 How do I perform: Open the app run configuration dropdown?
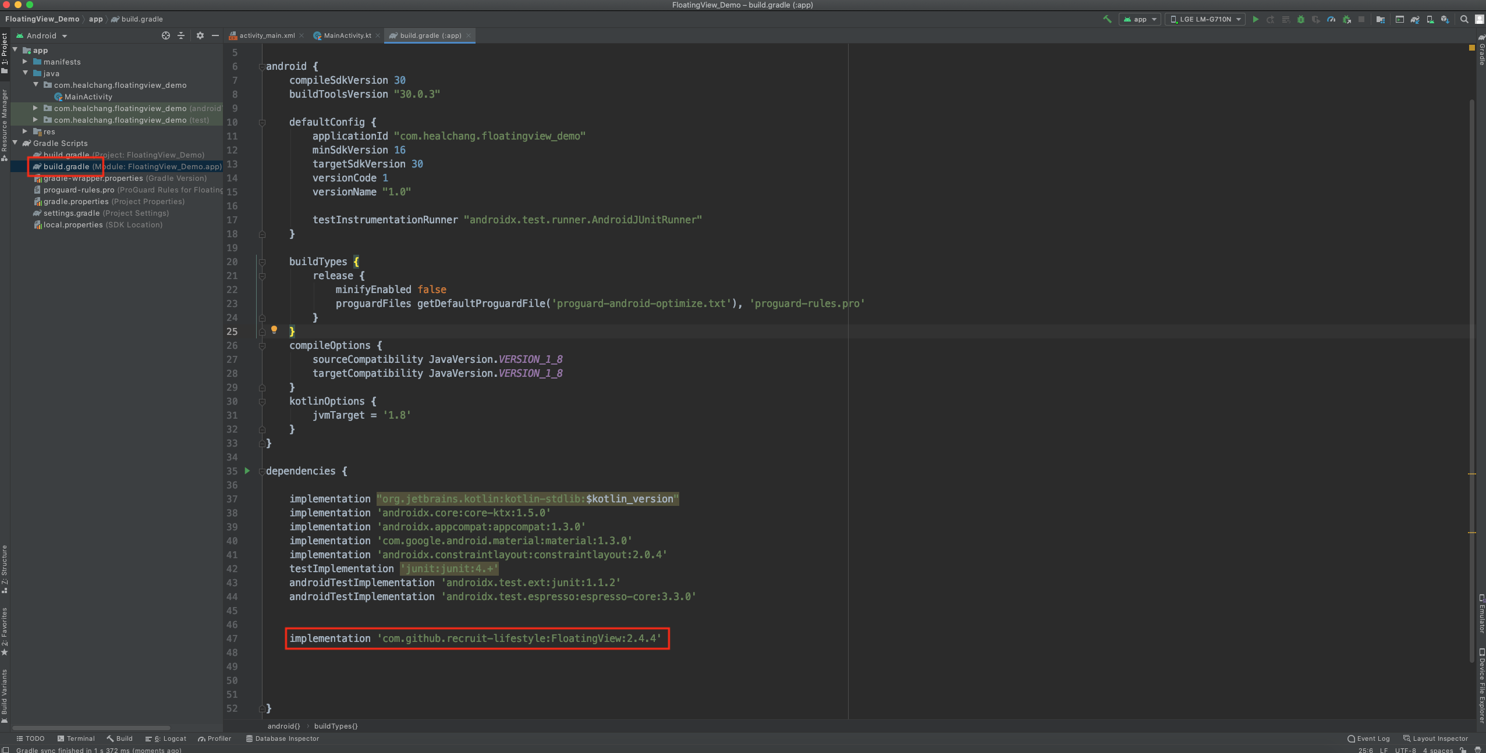[x=1140, y=19]
